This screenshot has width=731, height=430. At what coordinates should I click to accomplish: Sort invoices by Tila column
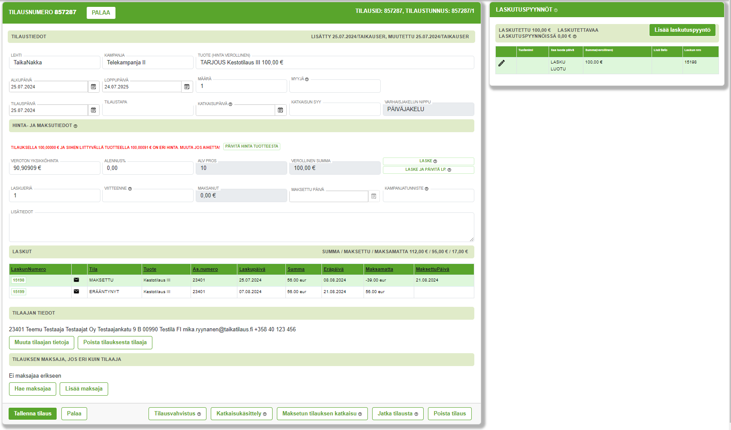coord(93,270)
